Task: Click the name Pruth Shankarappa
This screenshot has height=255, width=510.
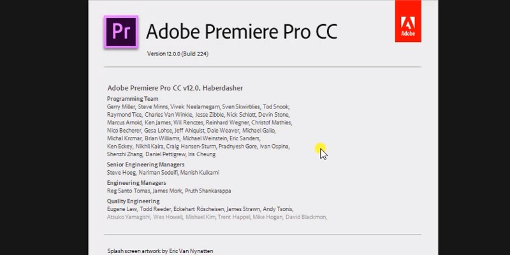Action: 208,191
